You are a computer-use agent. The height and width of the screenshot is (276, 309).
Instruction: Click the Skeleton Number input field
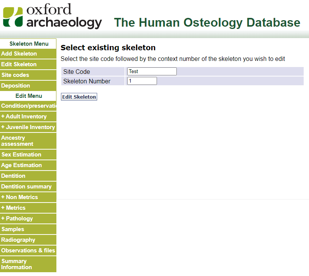[x=142, y=81]
